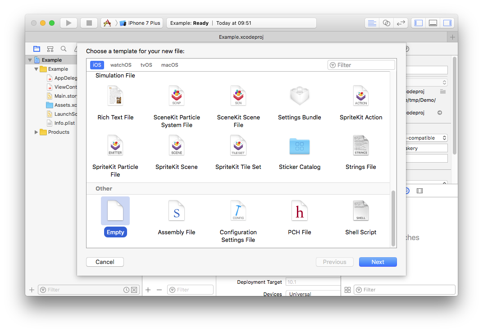
Task: Pick the Shell Script template
Action: tap(361, 211)
